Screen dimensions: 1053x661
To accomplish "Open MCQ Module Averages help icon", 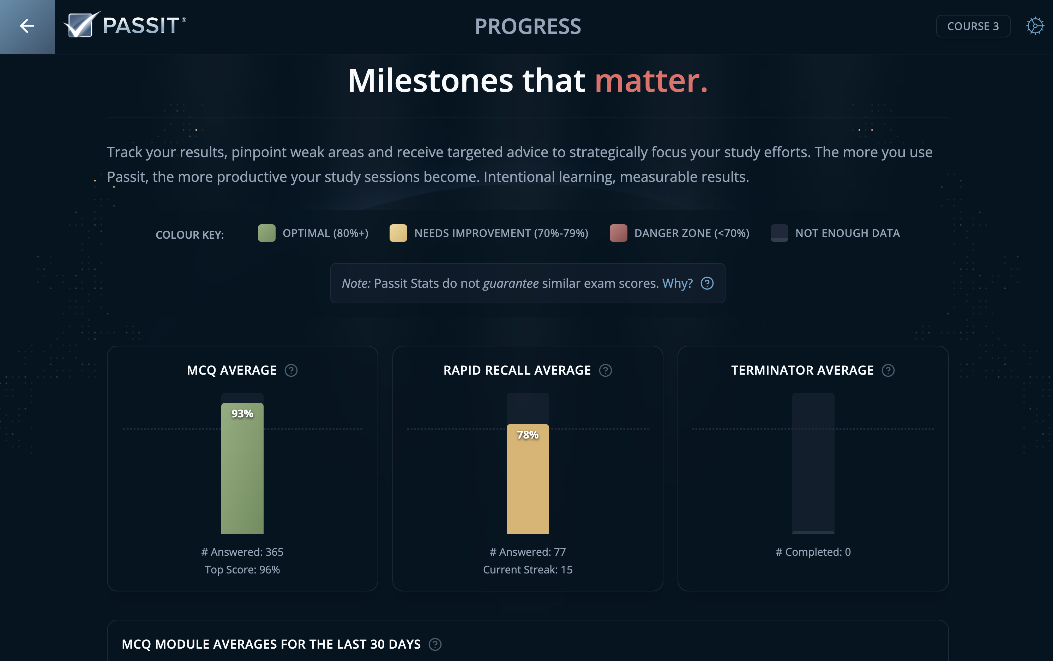I will [x=435, y=644].
